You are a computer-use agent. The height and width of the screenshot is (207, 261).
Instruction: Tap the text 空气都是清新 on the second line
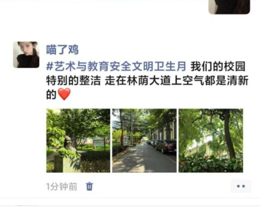click(215, 80)
